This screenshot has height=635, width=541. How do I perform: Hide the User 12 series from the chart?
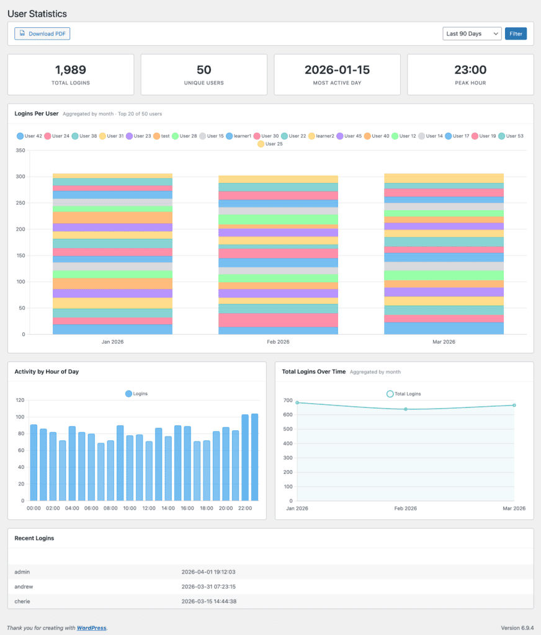396,136
